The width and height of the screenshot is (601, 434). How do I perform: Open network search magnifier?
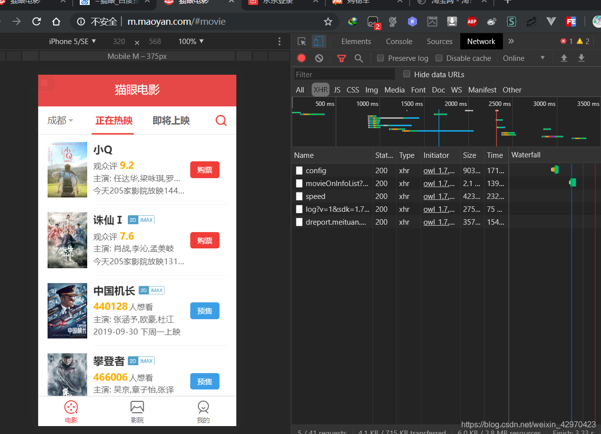359,58
